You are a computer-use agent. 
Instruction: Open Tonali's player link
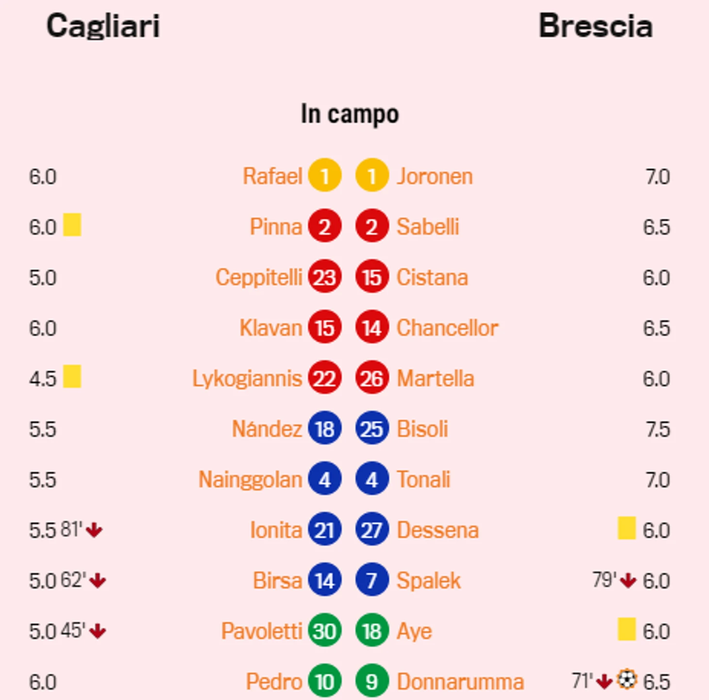(423, 479)
